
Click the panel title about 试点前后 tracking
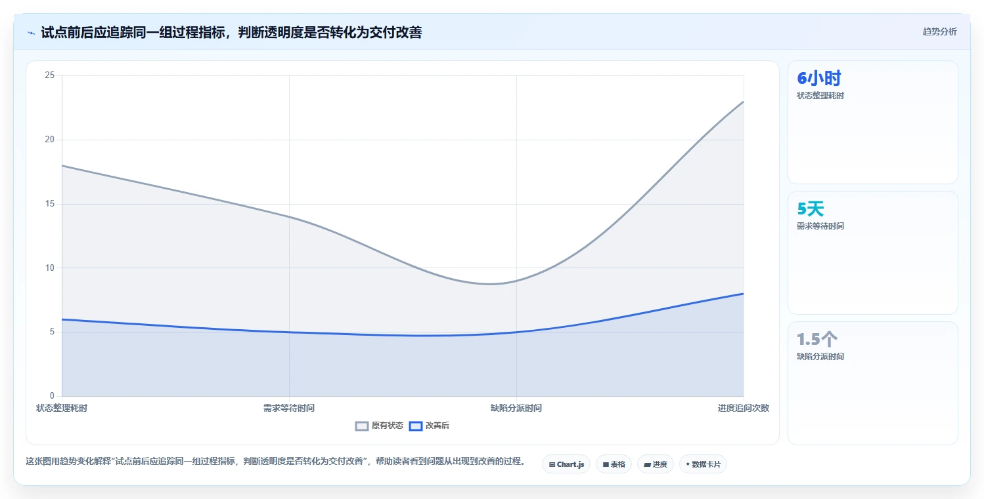coord(231,32)
